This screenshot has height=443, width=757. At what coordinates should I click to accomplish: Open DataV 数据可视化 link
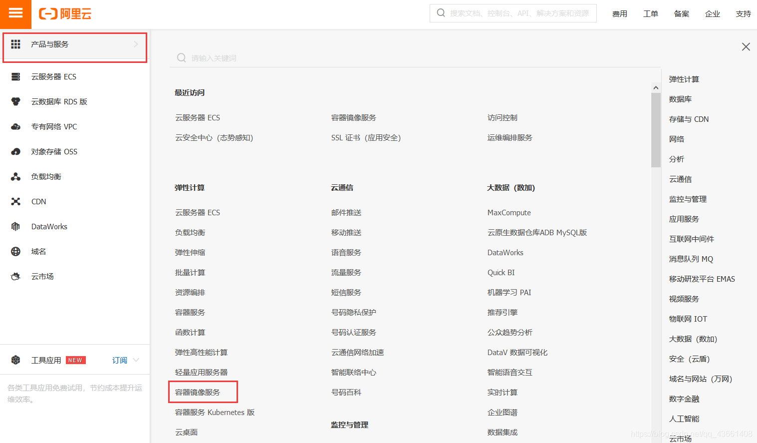(x=517, y=352)
